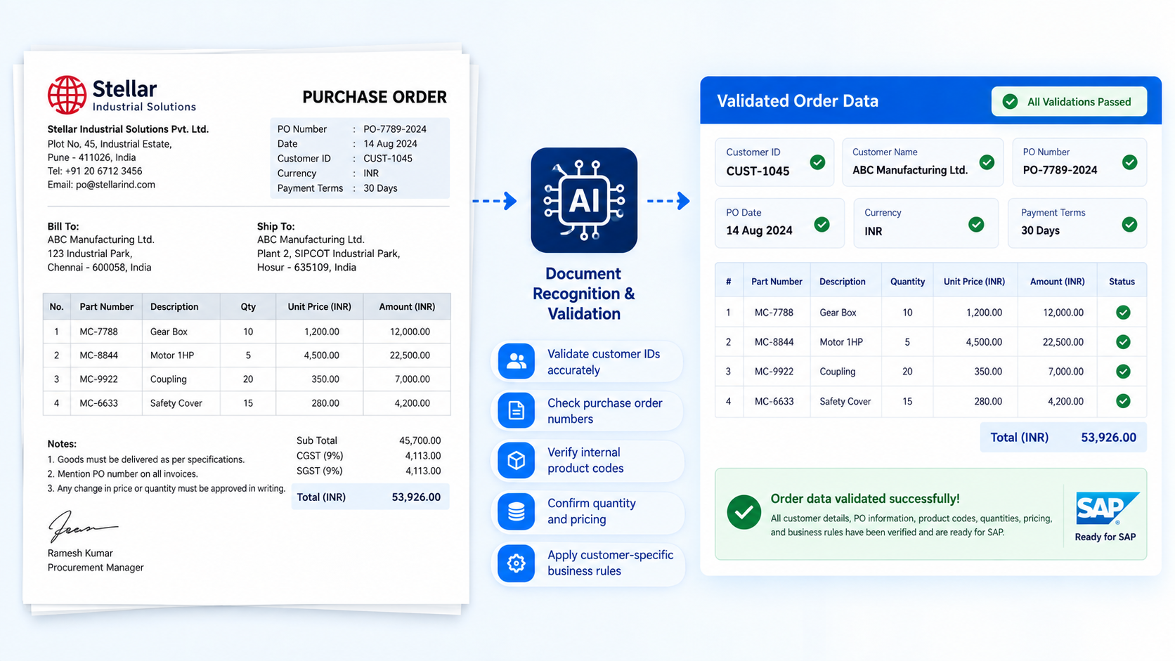
Task: Click the All Validations Passed badge
Action: click(1069, 102)
